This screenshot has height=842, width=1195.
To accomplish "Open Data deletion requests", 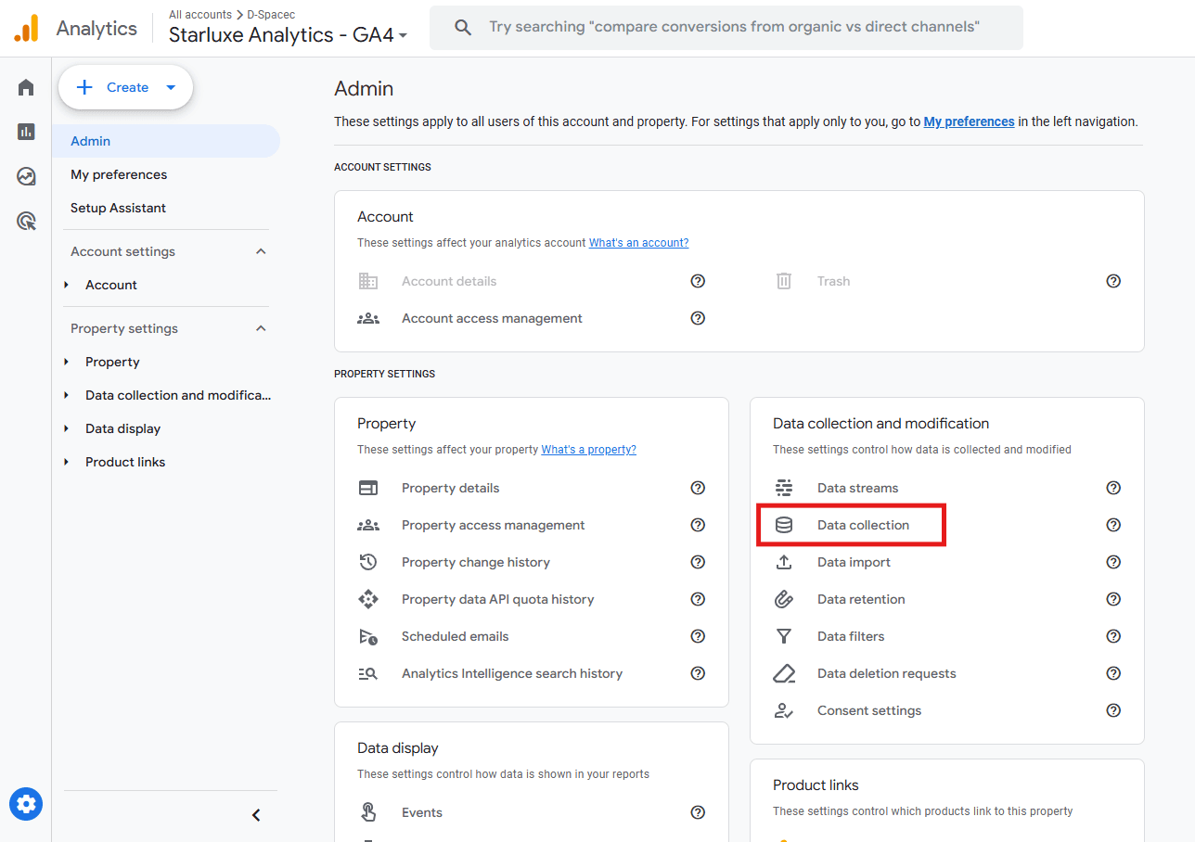I will (x=886, y=673).
